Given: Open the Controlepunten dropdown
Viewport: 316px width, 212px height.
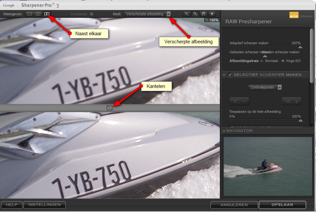Looking at the screenshot, I should click(x=265, y=87).
